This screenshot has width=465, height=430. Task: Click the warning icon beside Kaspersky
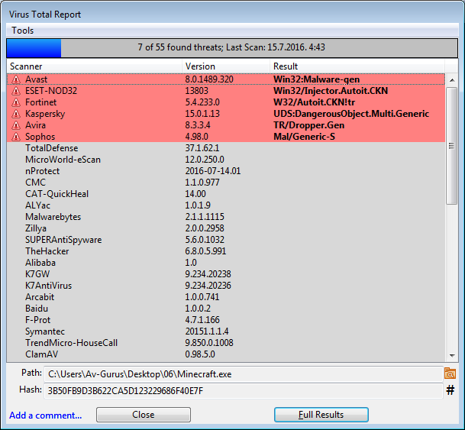pos(16,114)
